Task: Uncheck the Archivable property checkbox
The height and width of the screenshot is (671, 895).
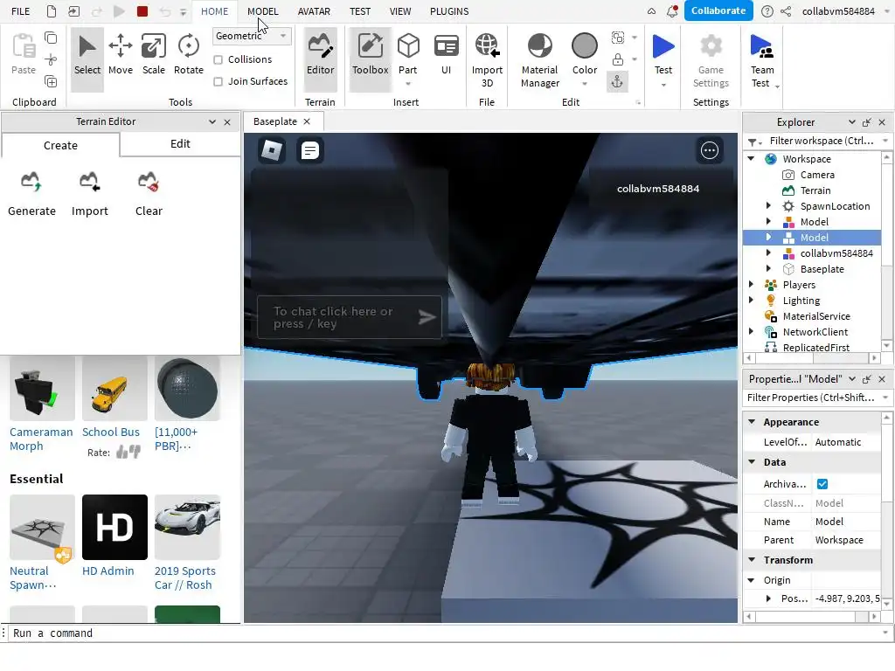Action: click(x=822, y=484)
